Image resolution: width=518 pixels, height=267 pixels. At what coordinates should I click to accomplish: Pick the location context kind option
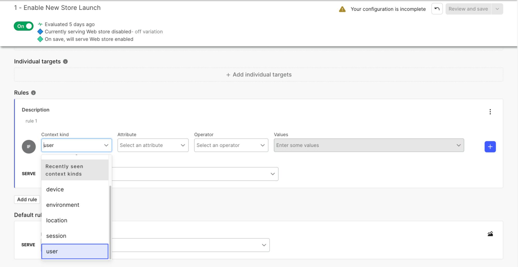tap(57, 220)
